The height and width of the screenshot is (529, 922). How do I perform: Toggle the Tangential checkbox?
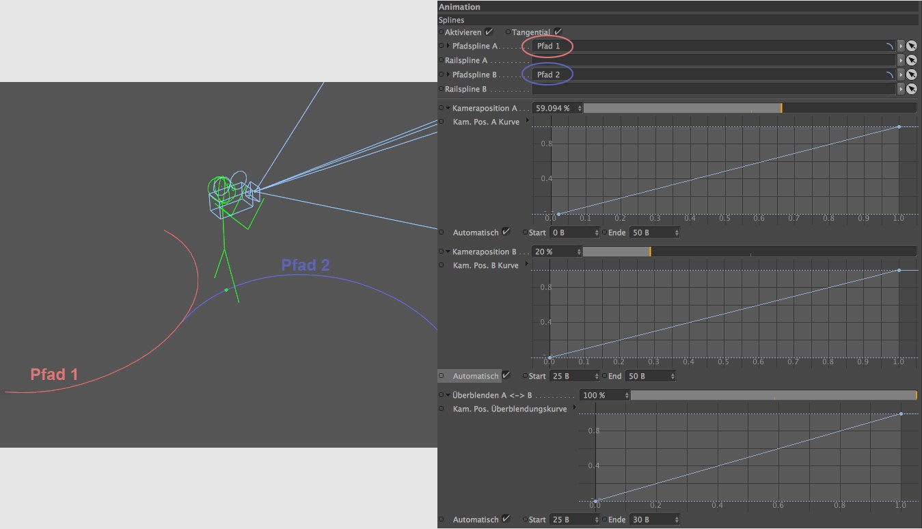coord(558,32)
